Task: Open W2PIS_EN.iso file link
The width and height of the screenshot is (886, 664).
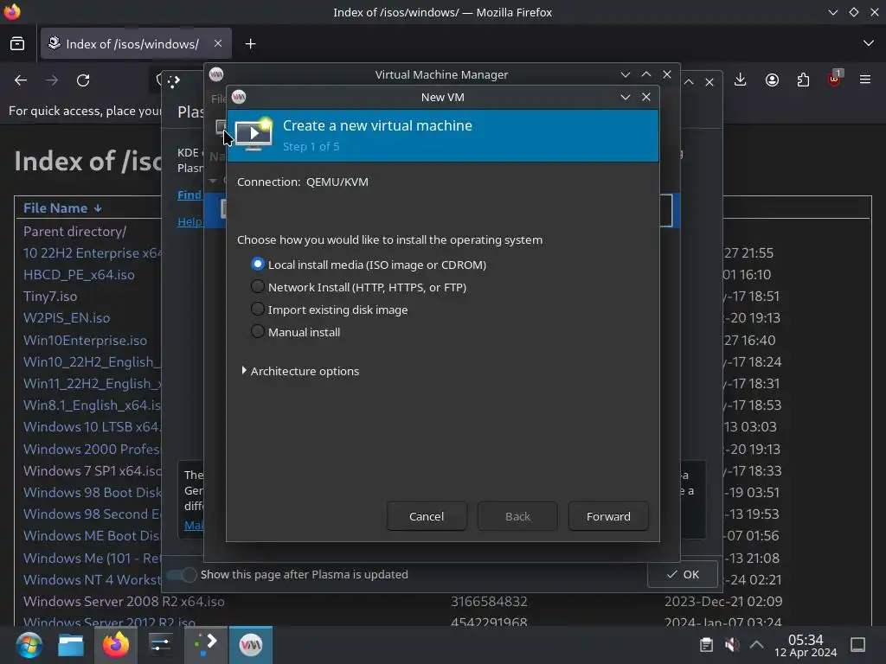Action: [x=66, y=318]
